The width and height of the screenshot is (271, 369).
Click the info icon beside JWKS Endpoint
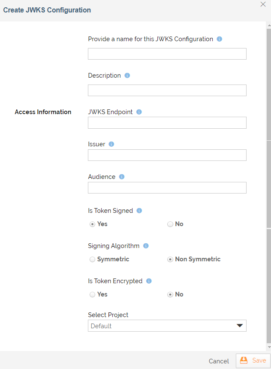[139, 112]
